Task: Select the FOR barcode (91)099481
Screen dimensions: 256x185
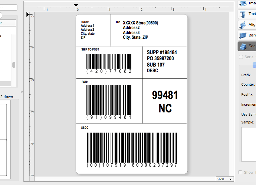Action: click(109, 102)
